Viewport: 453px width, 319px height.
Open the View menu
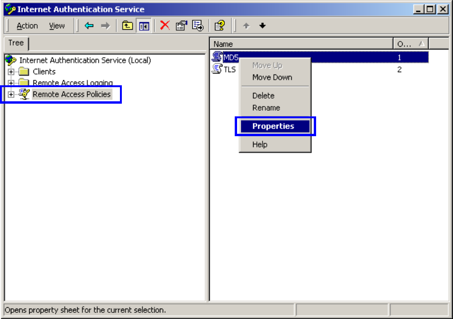point(56,26)
